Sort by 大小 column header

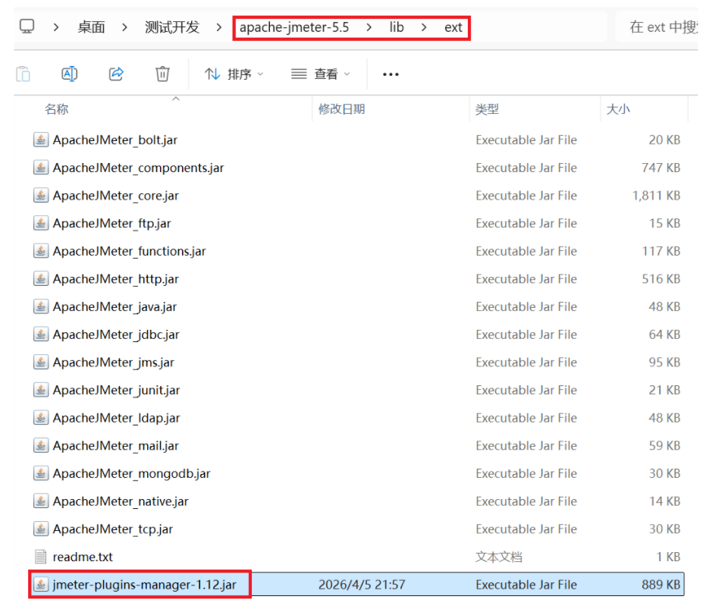tap(618, 109)
